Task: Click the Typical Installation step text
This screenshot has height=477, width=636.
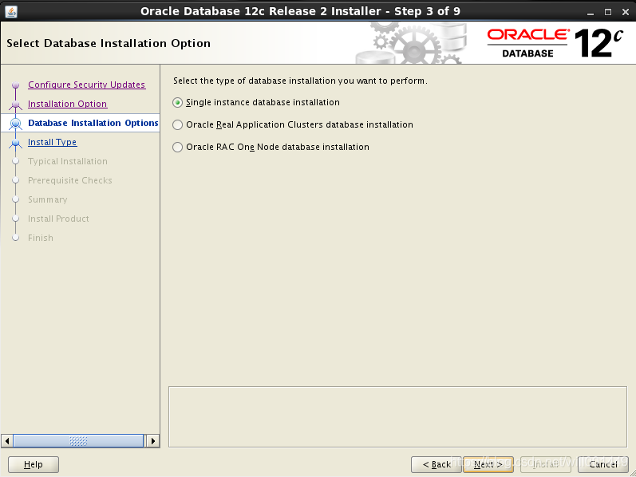Action: [68, 161]
